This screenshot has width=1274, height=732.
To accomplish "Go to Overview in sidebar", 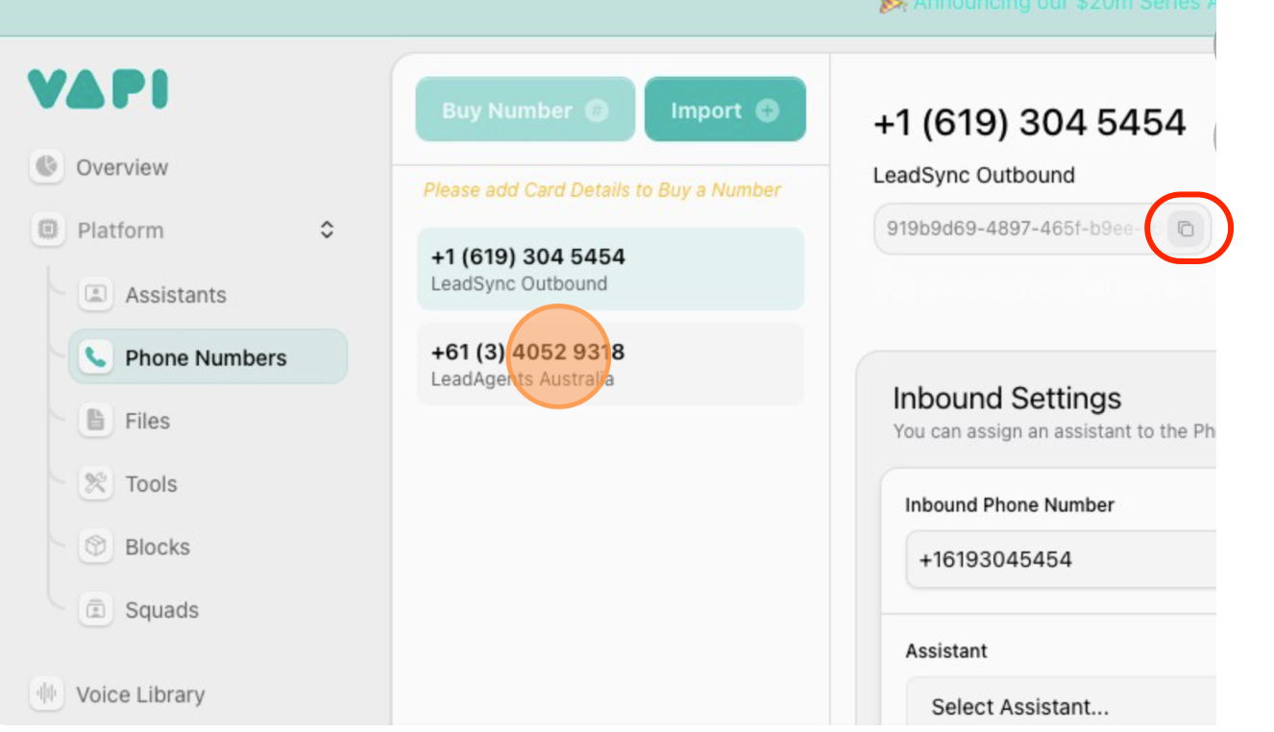I will tap(122, 167).
